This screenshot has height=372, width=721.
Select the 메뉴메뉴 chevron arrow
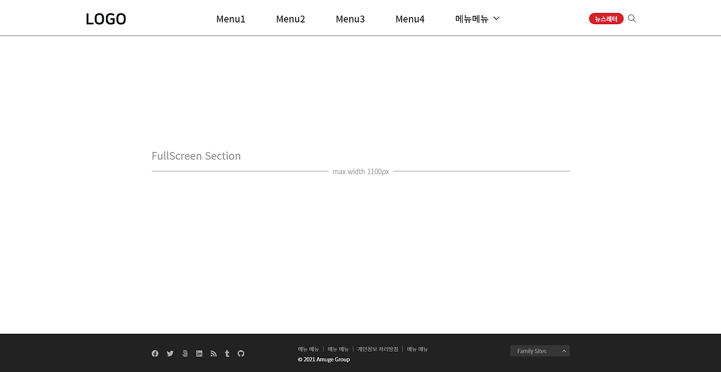coord(496,19)
